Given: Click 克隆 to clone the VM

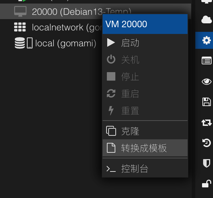Looking at the screenshot, I should [x=130, y=132].
